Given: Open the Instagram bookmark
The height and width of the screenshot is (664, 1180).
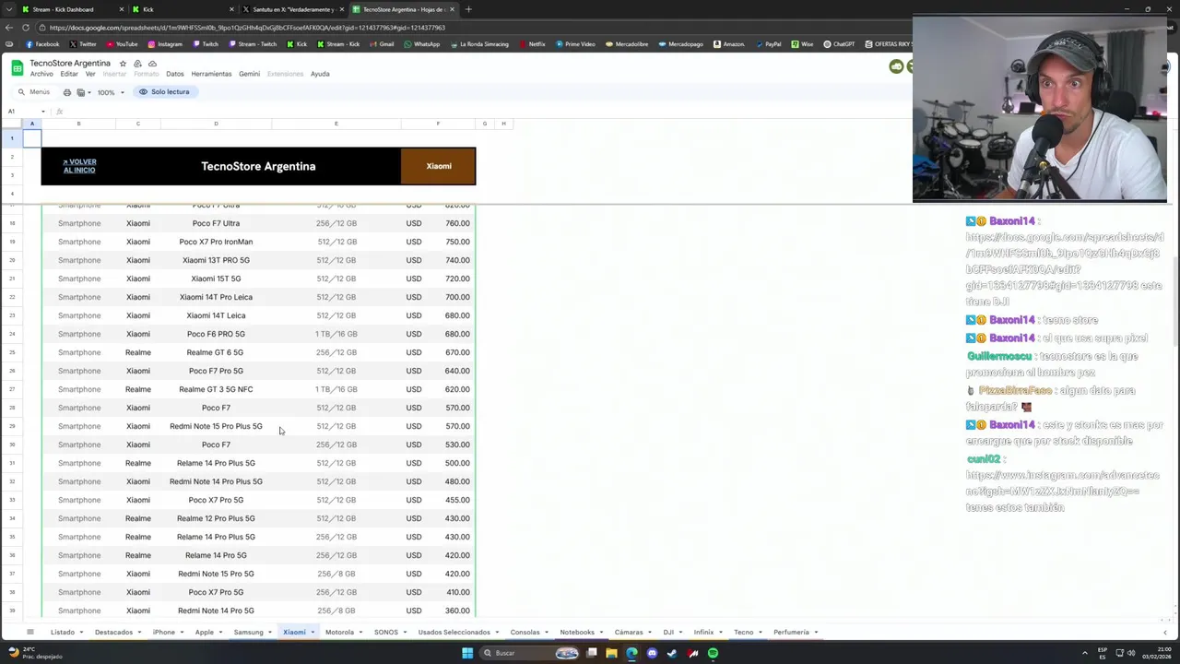Looking at the screenshot, I should (x=164, y=44).
